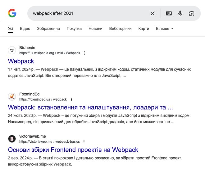Click the victoriaweb.me site name
The height and width of the screenshot is (171, 205).
pos(33,136)
